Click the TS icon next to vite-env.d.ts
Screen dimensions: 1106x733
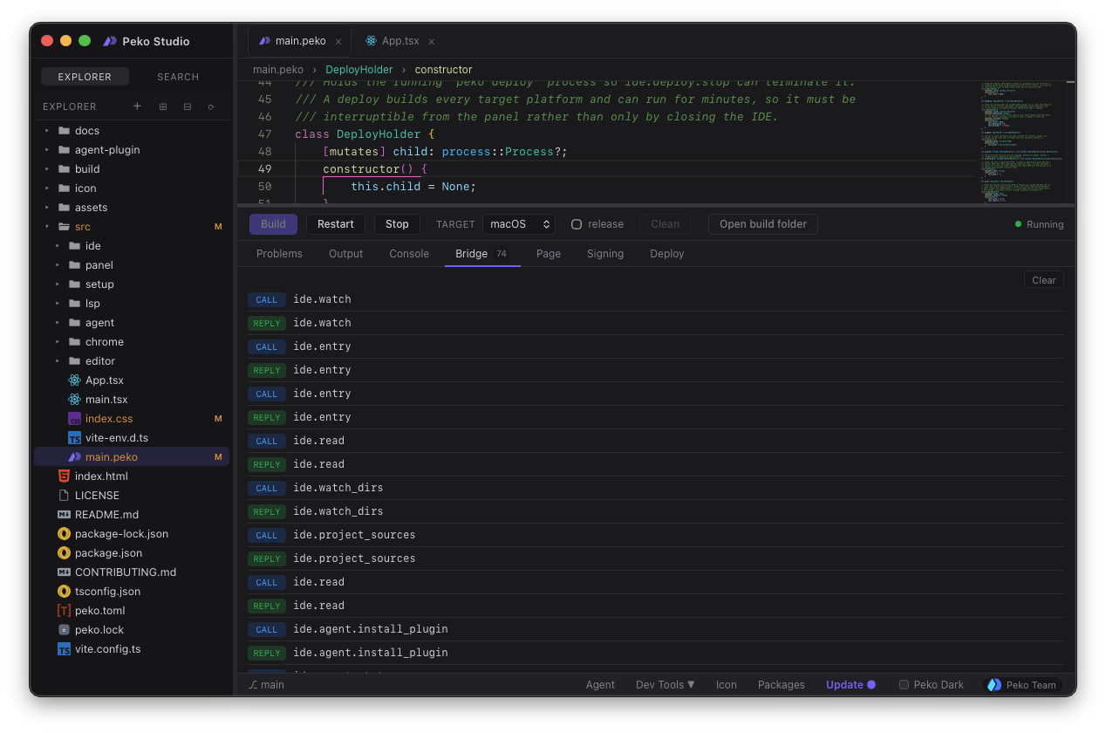(74, 438)
